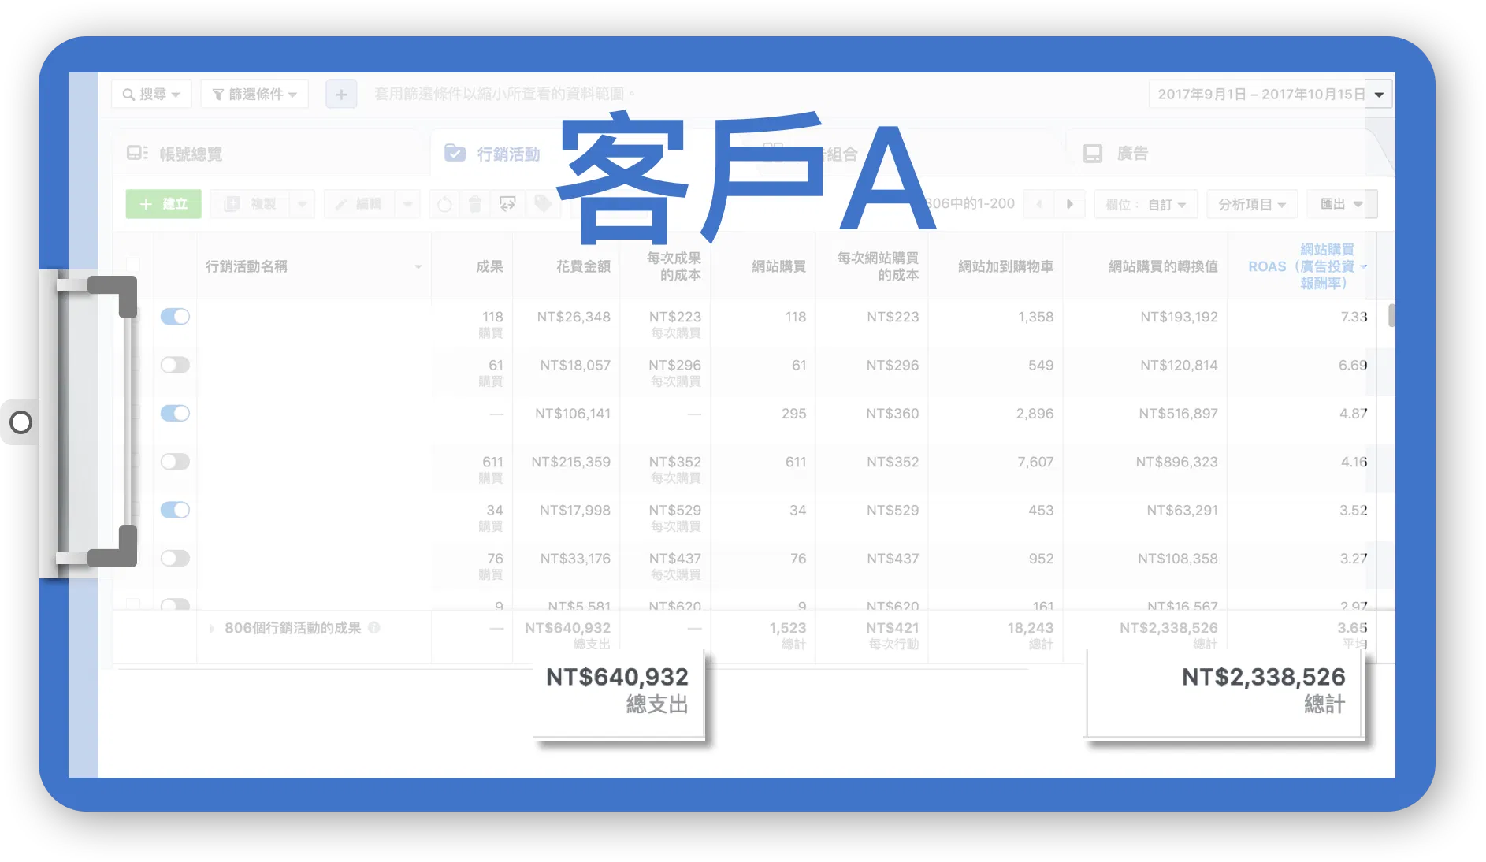Viewport: 1486px width, 862px height.
Task: Click the 1,523 total purchases value
Action: [788, 628]
